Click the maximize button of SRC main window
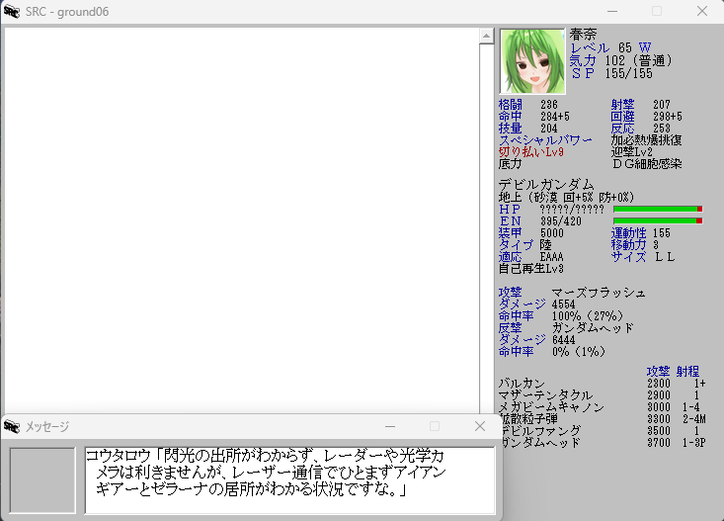Image resolution: width=724 pixels, height=521 pixels. (x=657, y=11)
